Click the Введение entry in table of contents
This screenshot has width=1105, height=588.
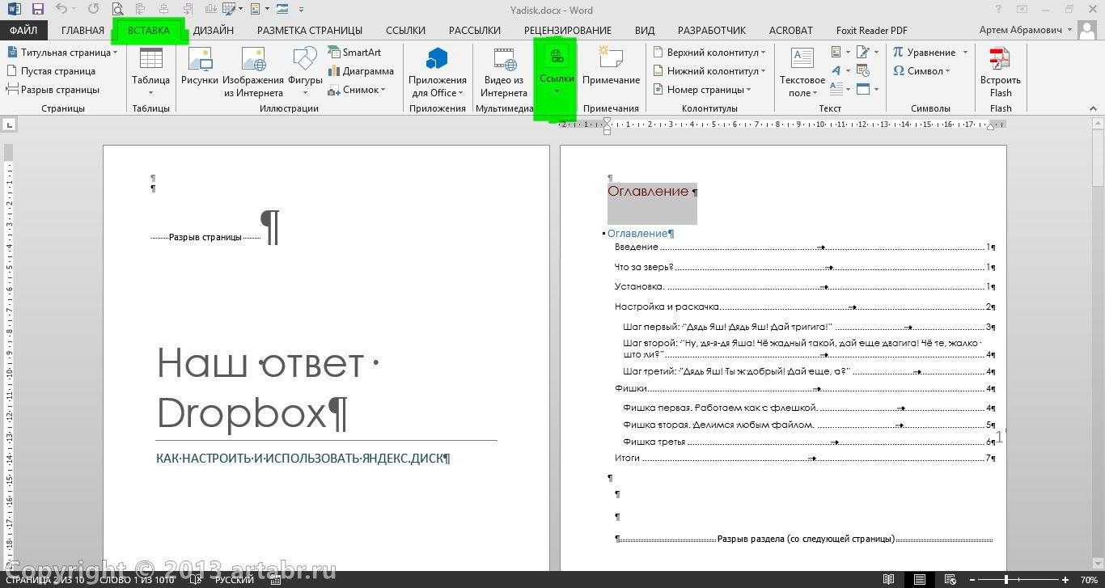[x=804, y=247]
